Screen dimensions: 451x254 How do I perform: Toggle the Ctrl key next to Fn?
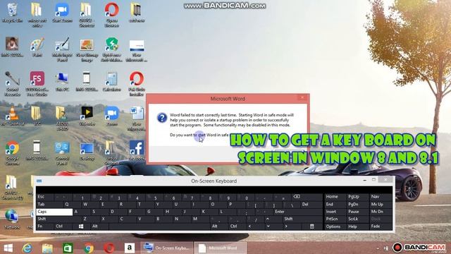pos(63,226)
